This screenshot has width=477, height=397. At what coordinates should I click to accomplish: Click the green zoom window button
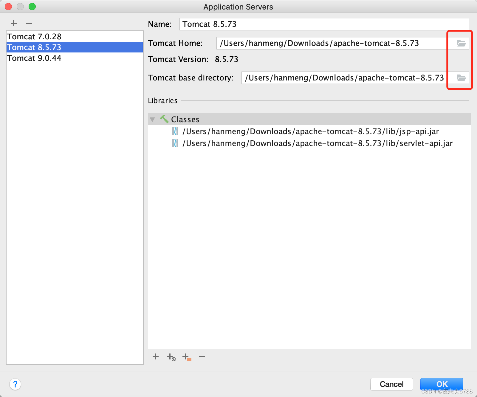(32, 7)
